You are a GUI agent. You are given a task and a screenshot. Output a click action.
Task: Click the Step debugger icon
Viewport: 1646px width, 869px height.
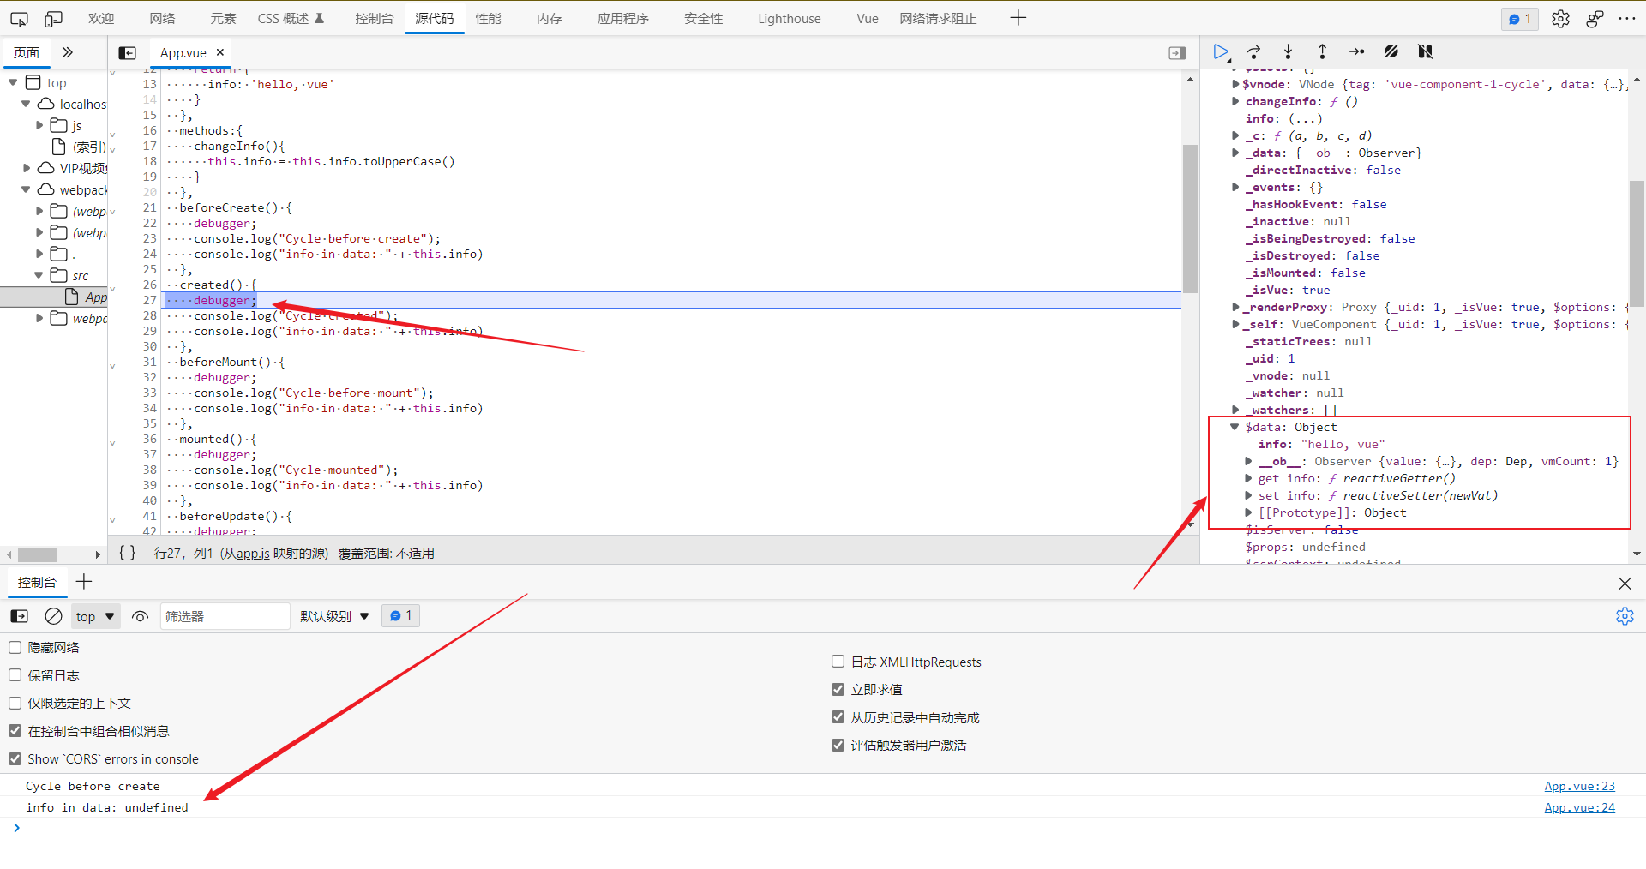pos(1356,52)
